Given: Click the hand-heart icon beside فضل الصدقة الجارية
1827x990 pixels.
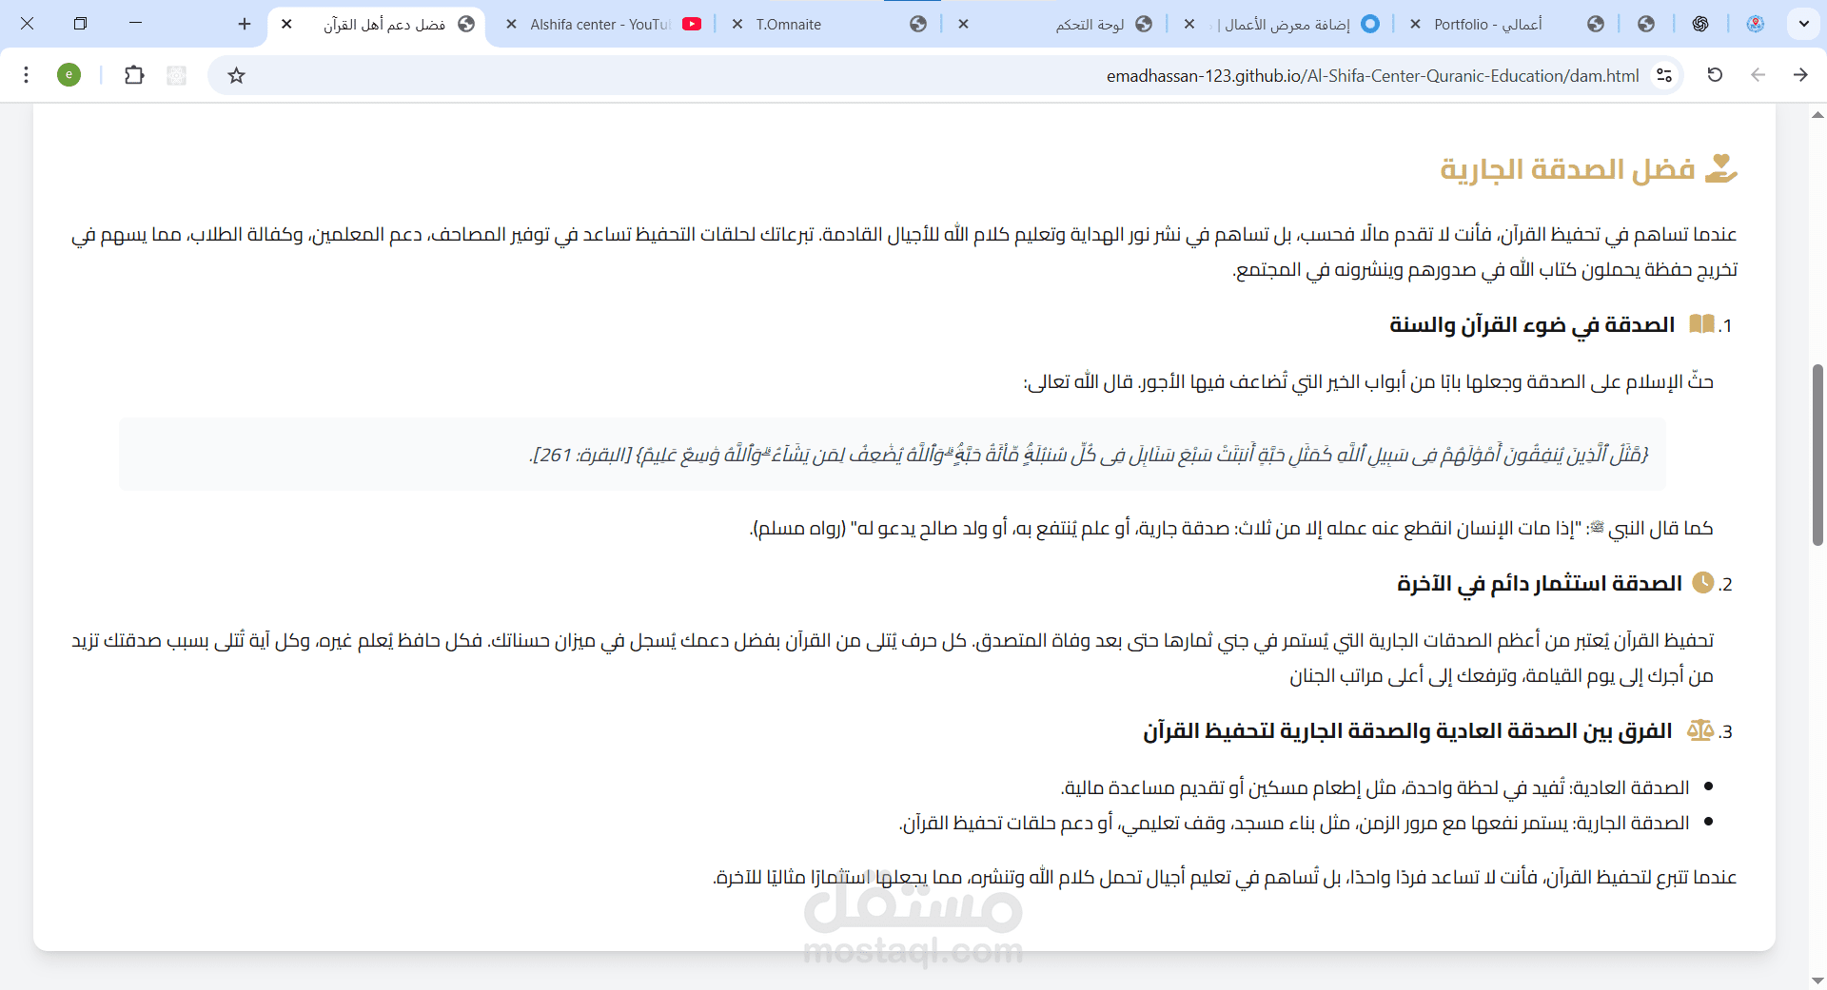Looking at the screenshot, I should point(1720,168).
